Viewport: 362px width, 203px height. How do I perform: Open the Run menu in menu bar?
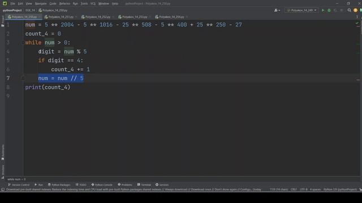pyautogui.click(x=75, y=3)
